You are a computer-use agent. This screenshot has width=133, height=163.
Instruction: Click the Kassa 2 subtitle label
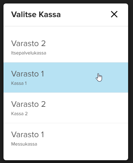[19, 114]
